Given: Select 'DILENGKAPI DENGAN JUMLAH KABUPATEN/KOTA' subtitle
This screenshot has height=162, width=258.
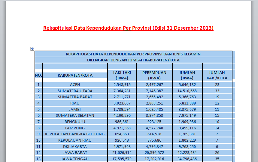Looking at the screenshot, I should (x=133, y=60).
